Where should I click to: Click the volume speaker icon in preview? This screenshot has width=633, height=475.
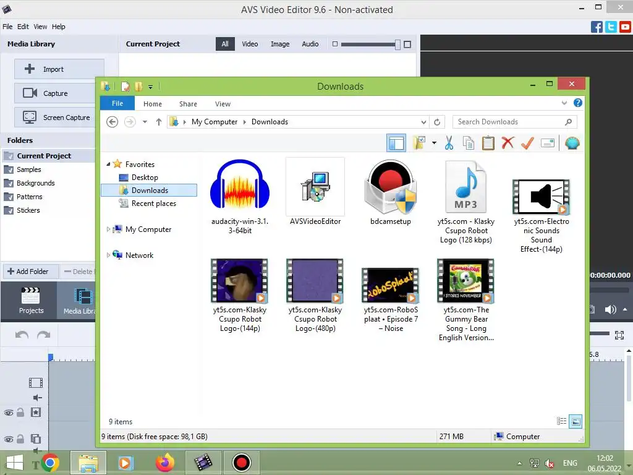tap(610, 310)
